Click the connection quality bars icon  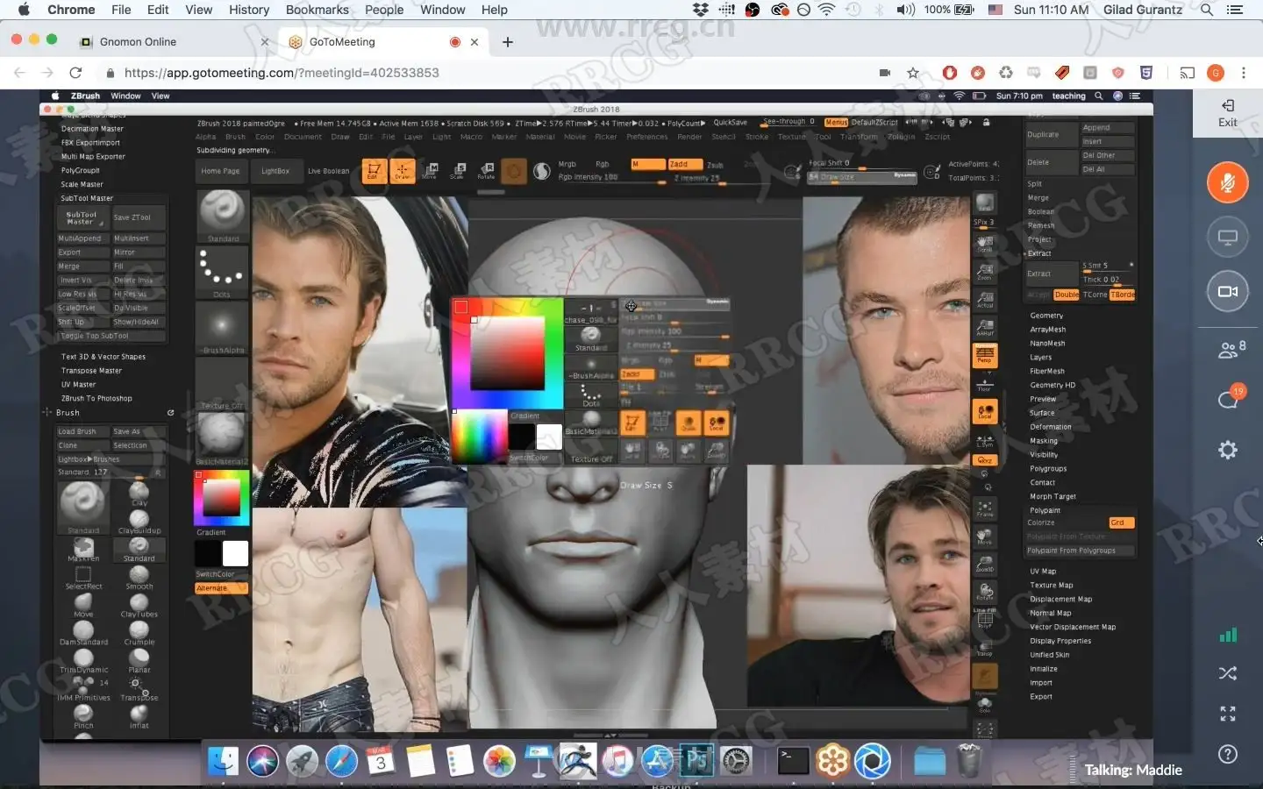(x=1228, y=635)
